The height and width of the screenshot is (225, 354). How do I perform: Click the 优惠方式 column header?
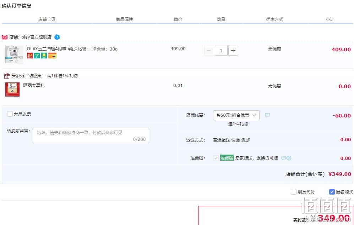coord(274,19)
